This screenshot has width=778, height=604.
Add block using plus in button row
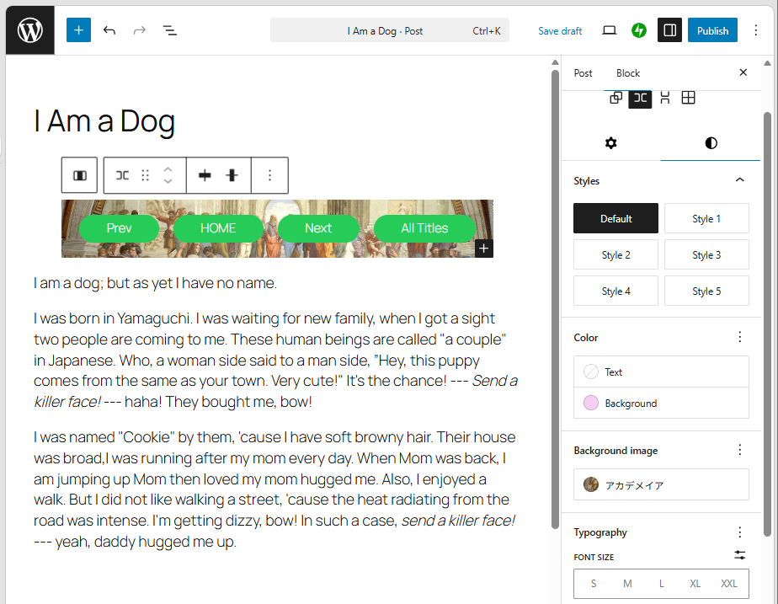483,248
